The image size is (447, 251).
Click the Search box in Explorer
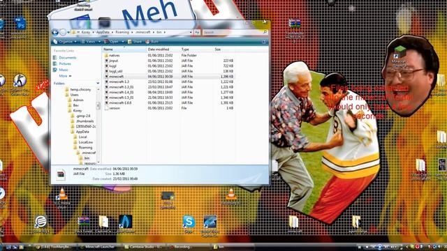235,32
